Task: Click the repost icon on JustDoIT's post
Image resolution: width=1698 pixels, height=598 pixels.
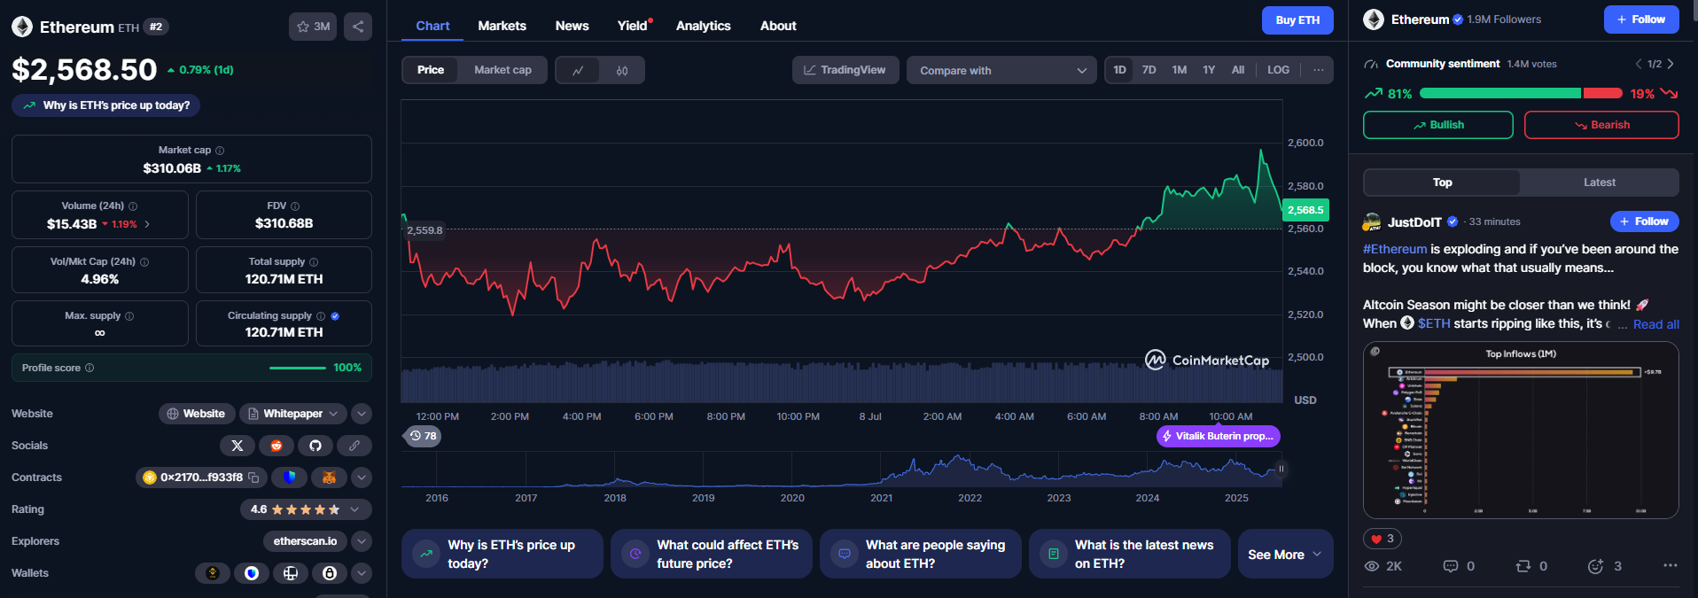Action: [1523, 566]
